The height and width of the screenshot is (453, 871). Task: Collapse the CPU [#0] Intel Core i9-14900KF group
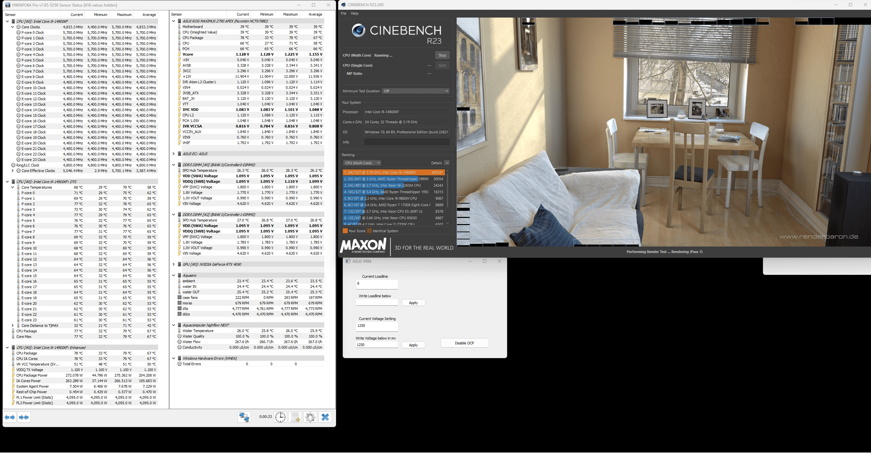(x=7, y=21)
